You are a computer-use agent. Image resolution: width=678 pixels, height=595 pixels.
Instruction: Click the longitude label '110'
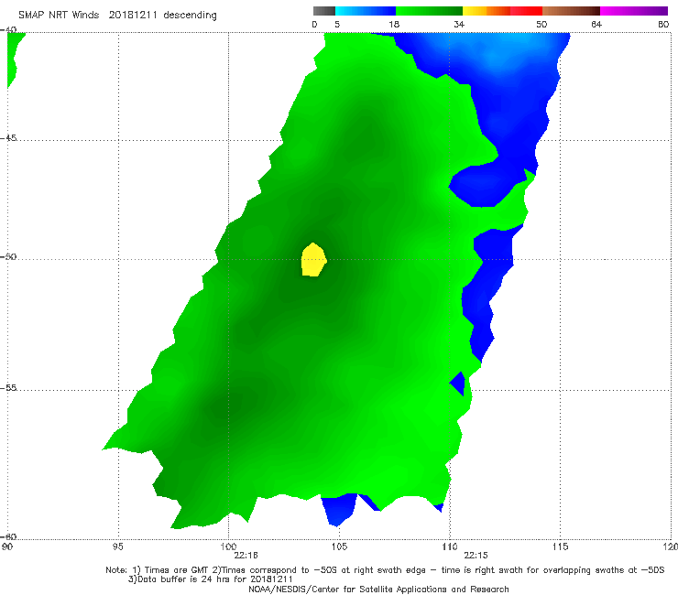(450, 547)
